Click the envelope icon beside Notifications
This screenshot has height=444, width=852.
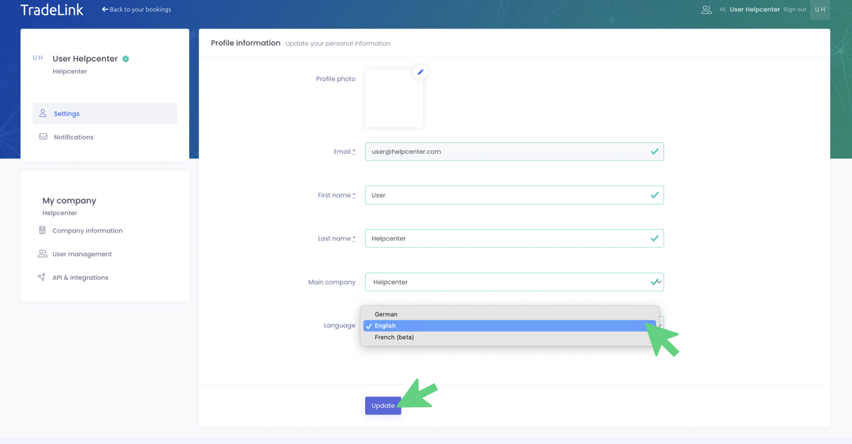pos(43,137)
